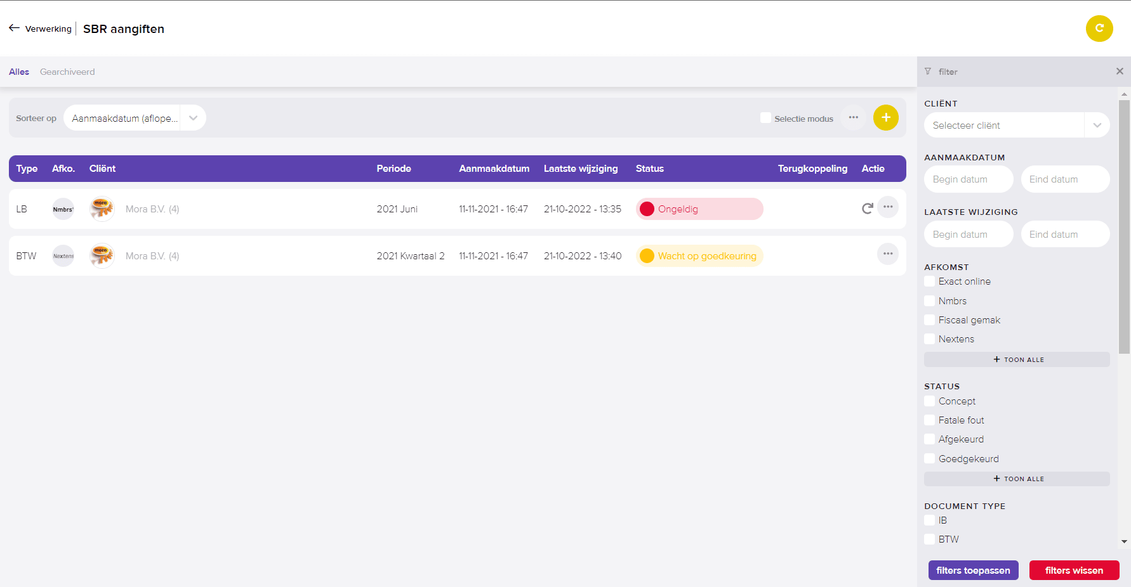Check the Goedgekeurd status filter
This screenshot has height=587, width=1131.
930,459
